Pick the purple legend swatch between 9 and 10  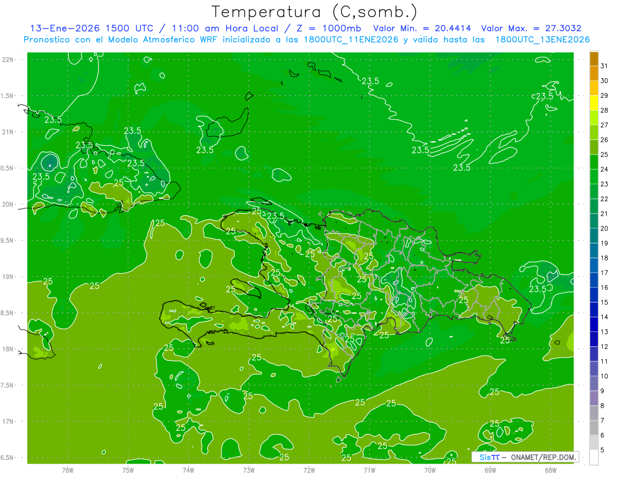594,383
